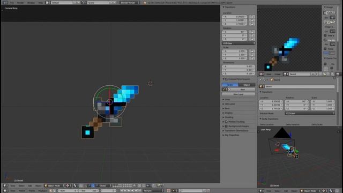Click the UV image editor type icon

(261, 74)
